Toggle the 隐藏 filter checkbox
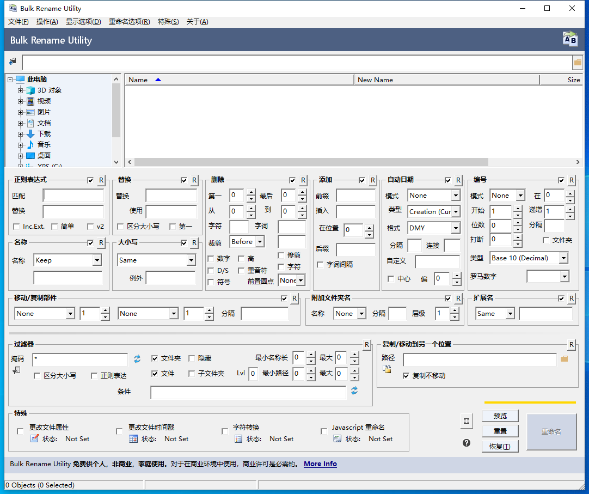Viewport: 589px width, 494px height. tap(192, 358)
